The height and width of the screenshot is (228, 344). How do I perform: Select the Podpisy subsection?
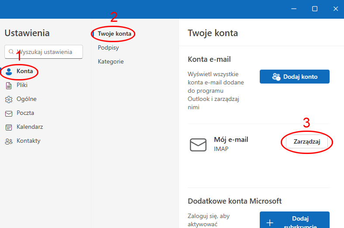[108, 48]
